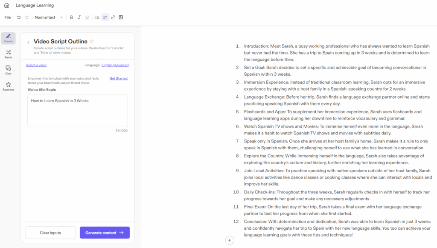Open Remix in the sidebar
This screenshot has width=437, height=248.
tap(8, 53)
